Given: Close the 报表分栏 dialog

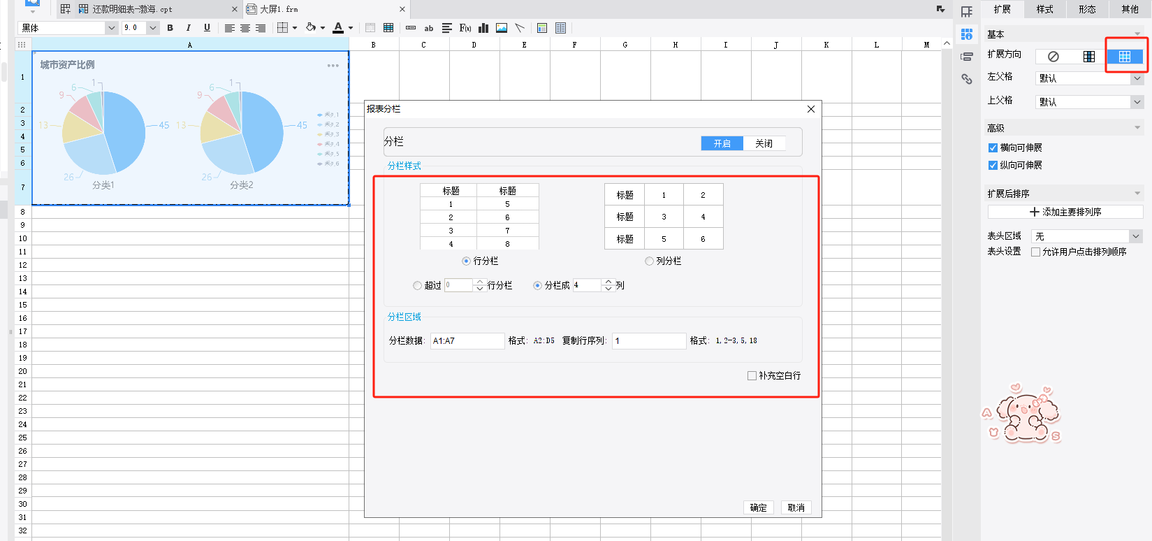Looking at the screenshot, I should (x=811, y=109).
